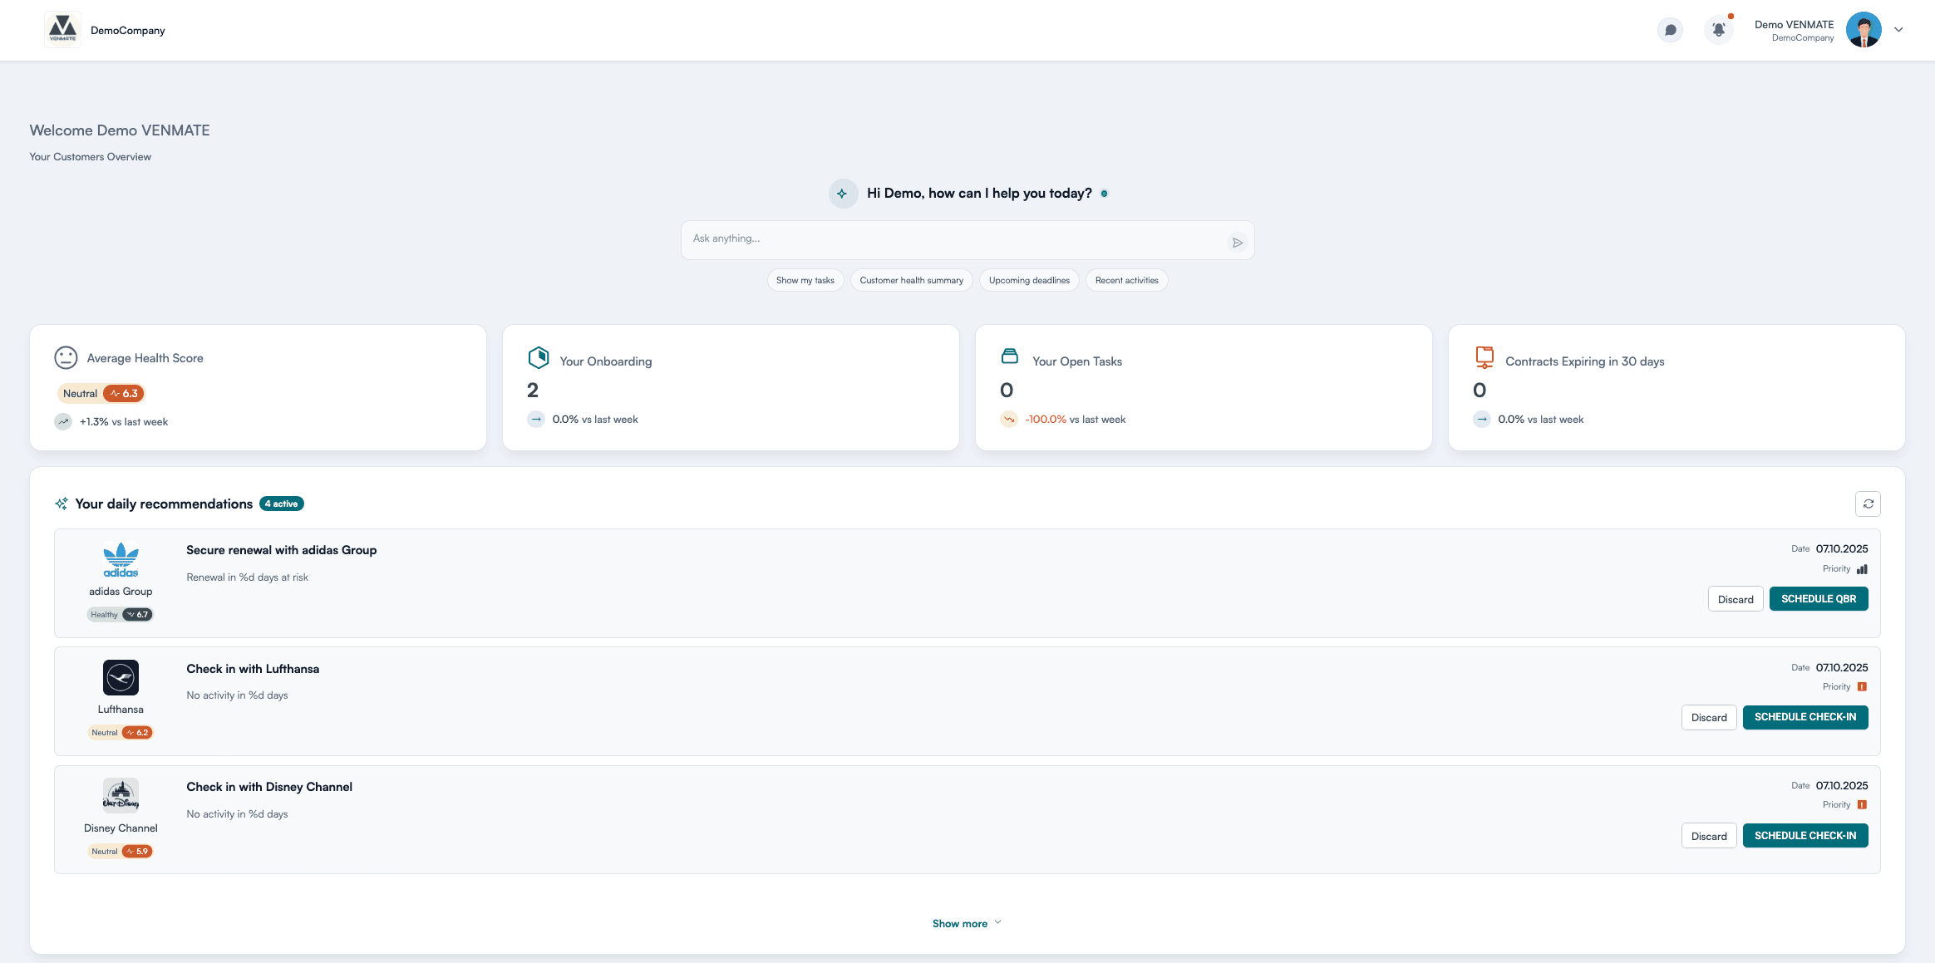Expand Show more recommendations
The image size is (1935, 963).
click(x=967, y=922)
